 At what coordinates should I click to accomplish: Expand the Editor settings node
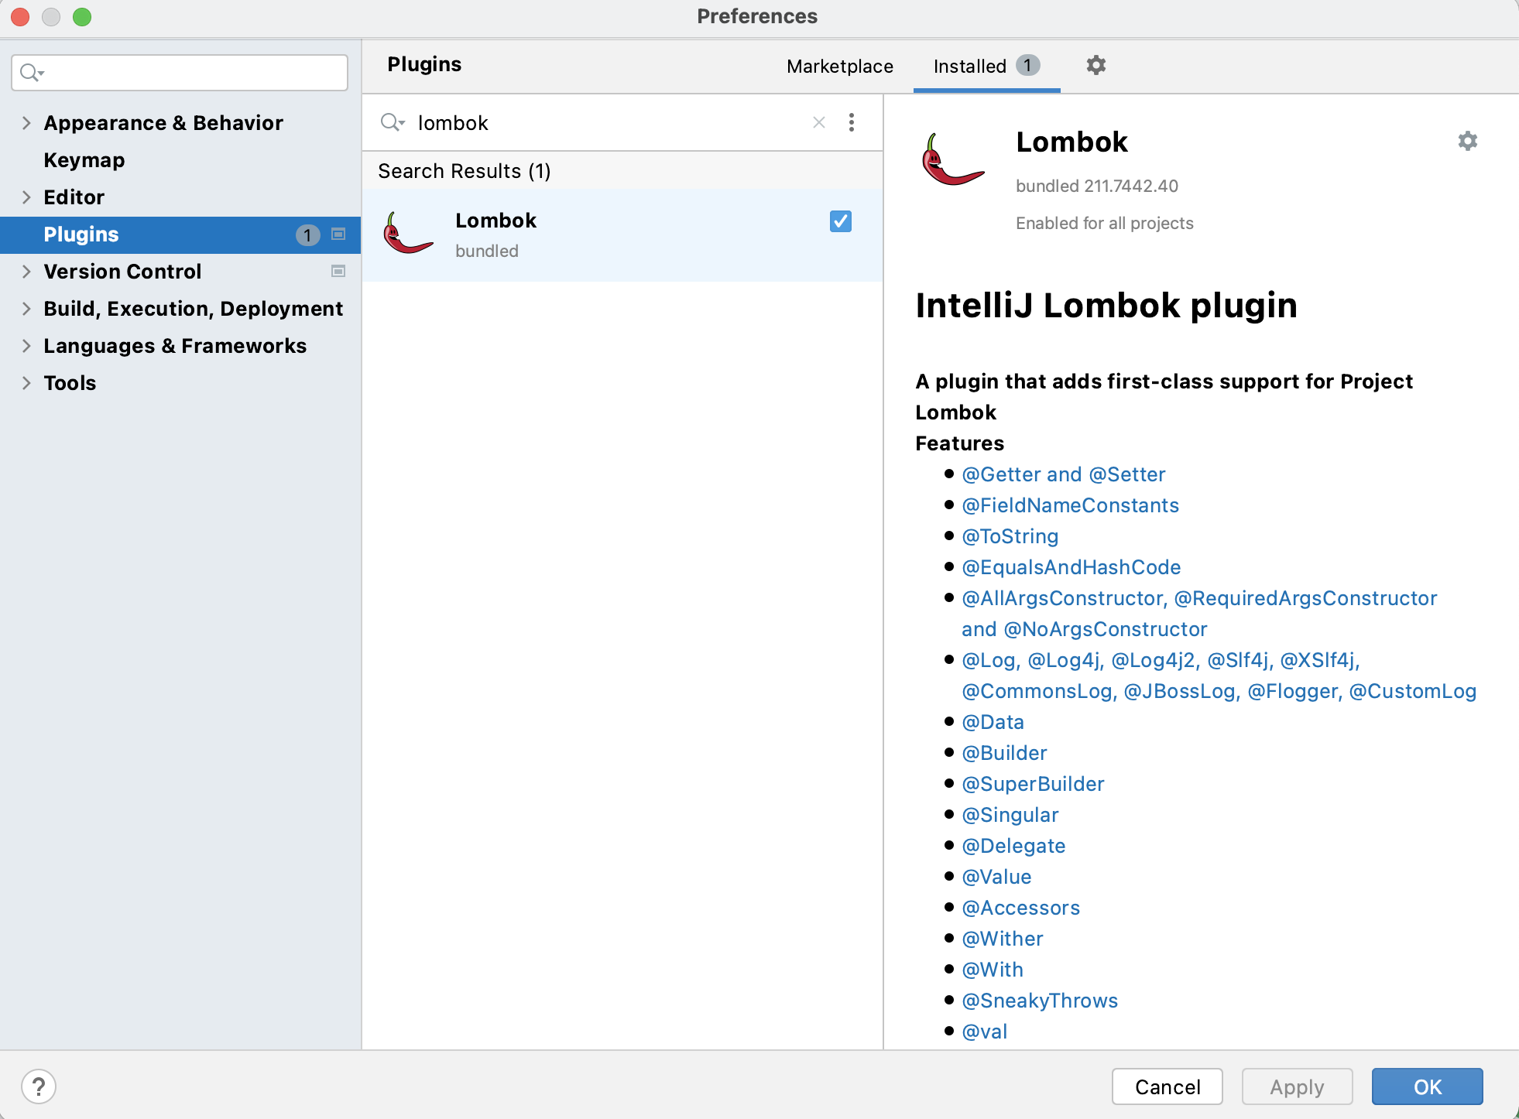click(x=26, y=197)
